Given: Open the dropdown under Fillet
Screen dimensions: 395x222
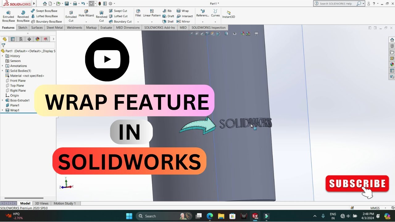Looking at the screenshot, I should [138, 22].
